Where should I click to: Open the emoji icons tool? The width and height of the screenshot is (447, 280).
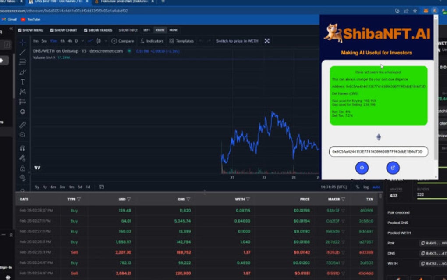pyautogui.click(x=22, y=111)
